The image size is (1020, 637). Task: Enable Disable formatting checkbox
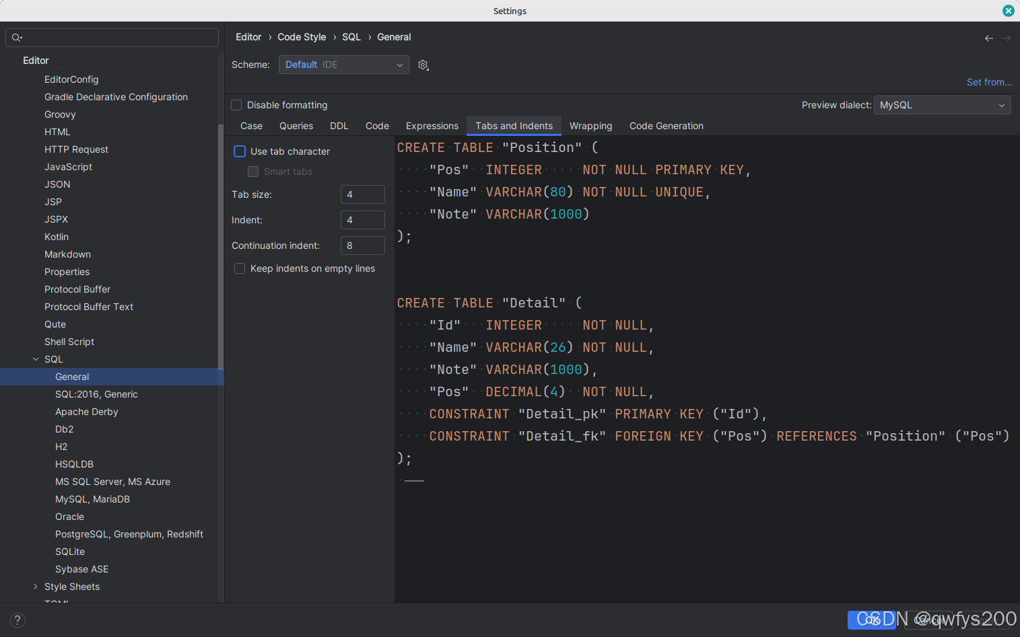point(236,105)
